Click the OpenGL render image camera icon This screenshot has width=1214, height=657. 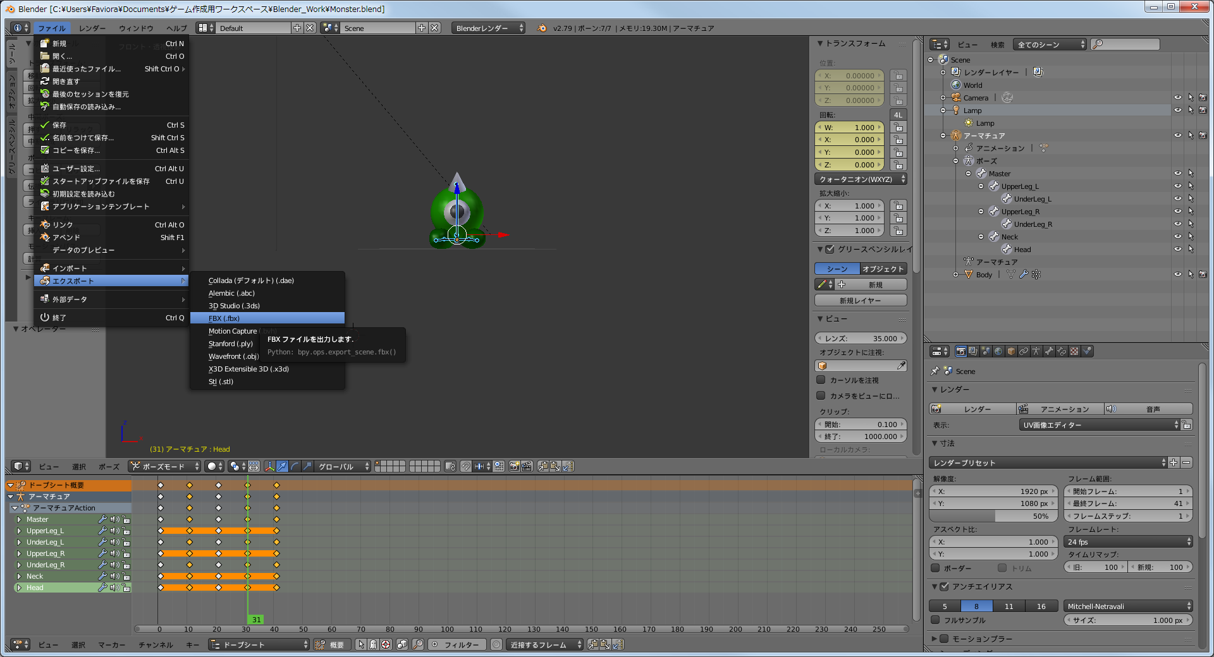click(x=514, y=466)
